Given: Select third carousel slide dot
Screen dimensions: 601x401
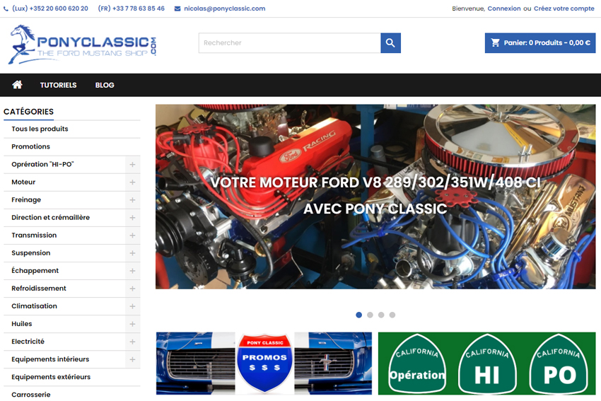Looking at the screenshot, I should 381,315.
